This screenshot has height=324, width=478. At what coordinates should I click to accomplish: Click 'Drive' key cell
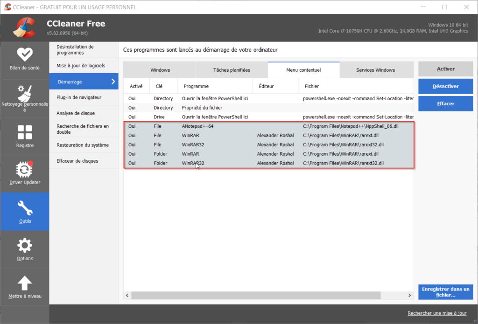(x=159, y=117)
